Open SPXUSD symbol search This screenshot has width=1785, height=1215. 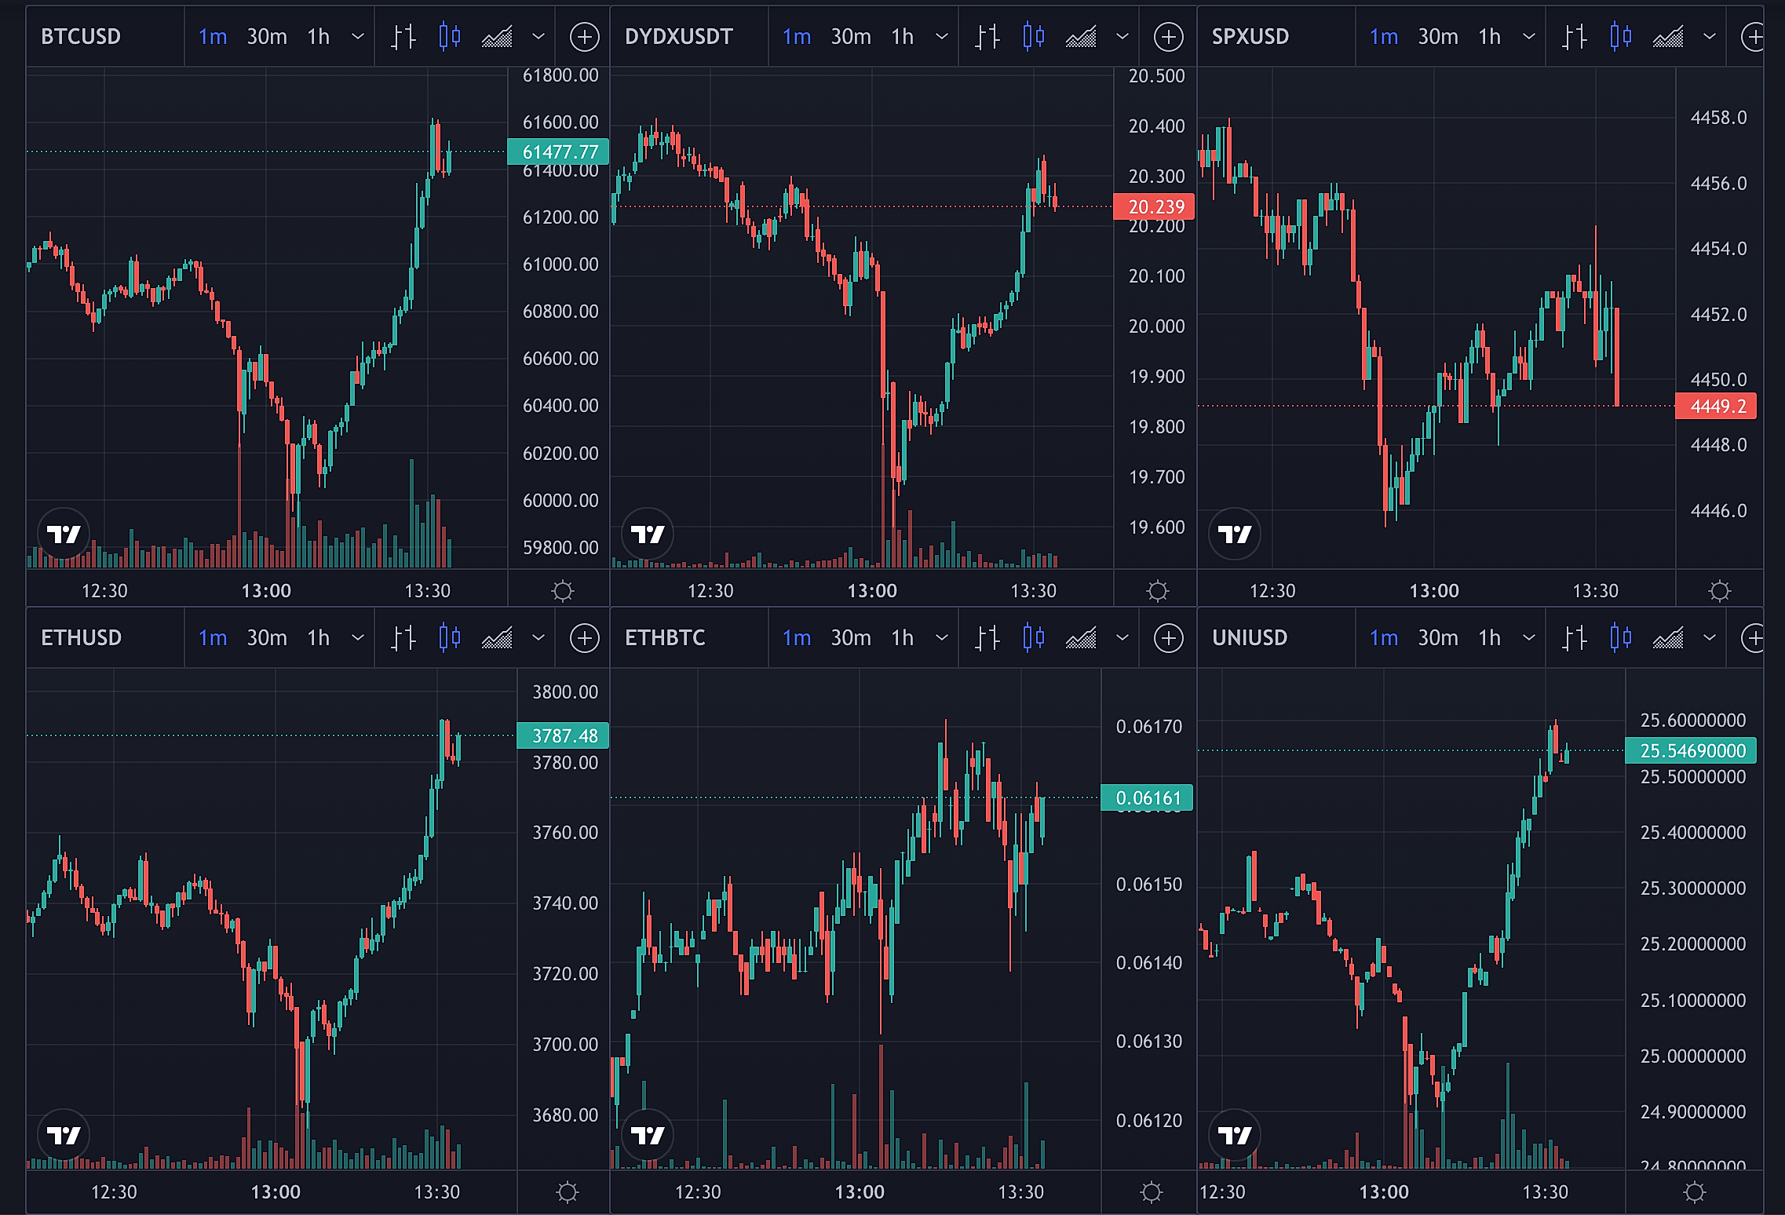(1250, 37)
